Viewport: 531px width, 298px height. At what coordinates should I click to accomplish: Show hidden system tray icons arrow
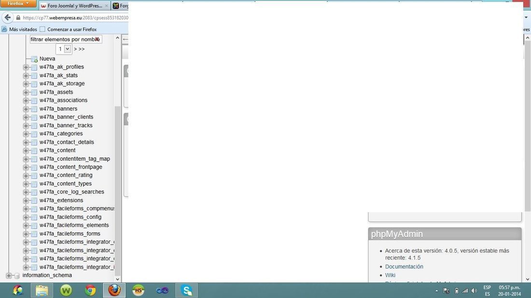436,291
